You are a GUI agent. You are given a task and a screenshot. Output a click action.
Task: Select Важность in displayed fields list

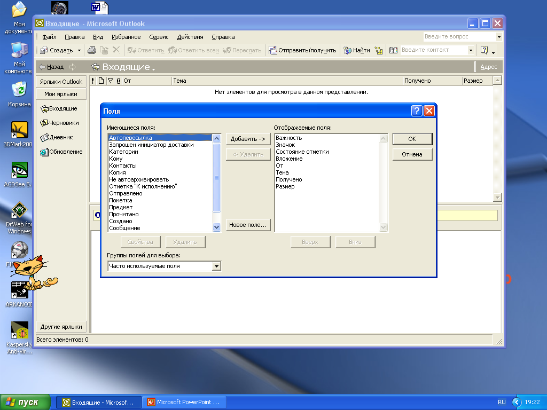click(326, 138)
